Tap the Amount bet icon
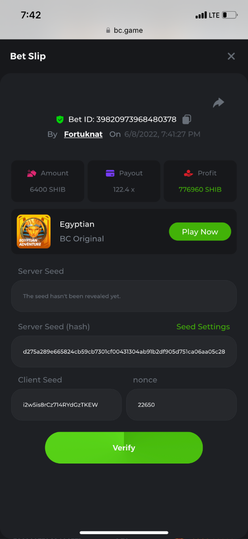Image resolution: width=248 pixels, height=539 pixels. pyautogui.click(x=31, y=173)
